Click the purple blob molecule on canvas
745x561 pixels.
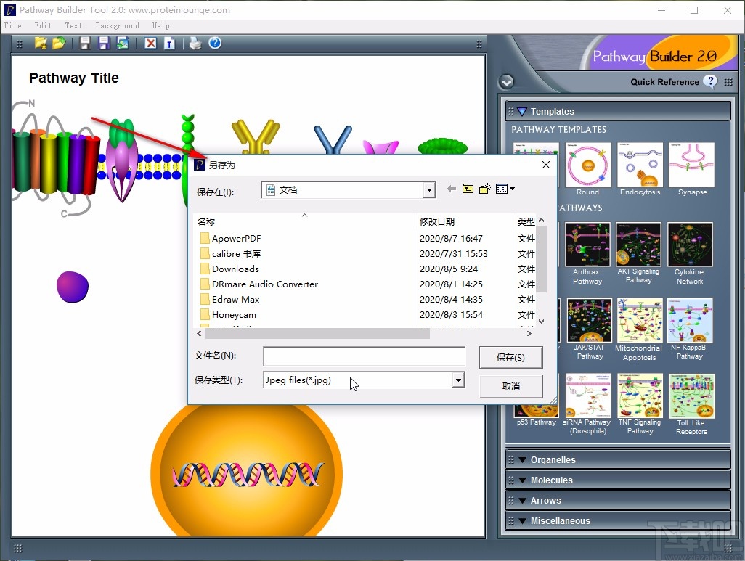[x=72, y=287]
